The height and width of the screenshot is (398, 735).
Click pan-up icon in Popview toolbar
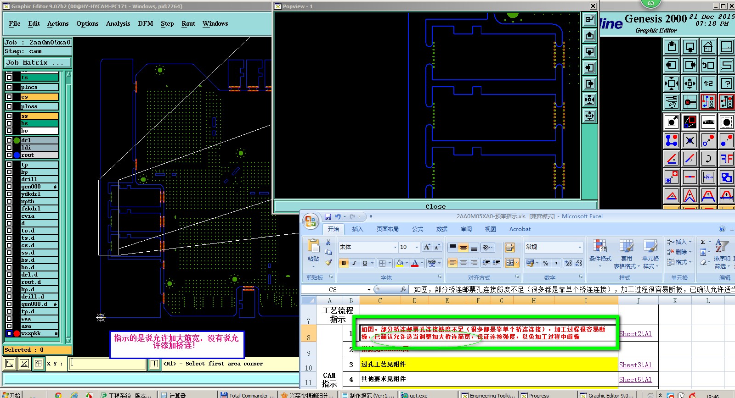pos(589,35)
